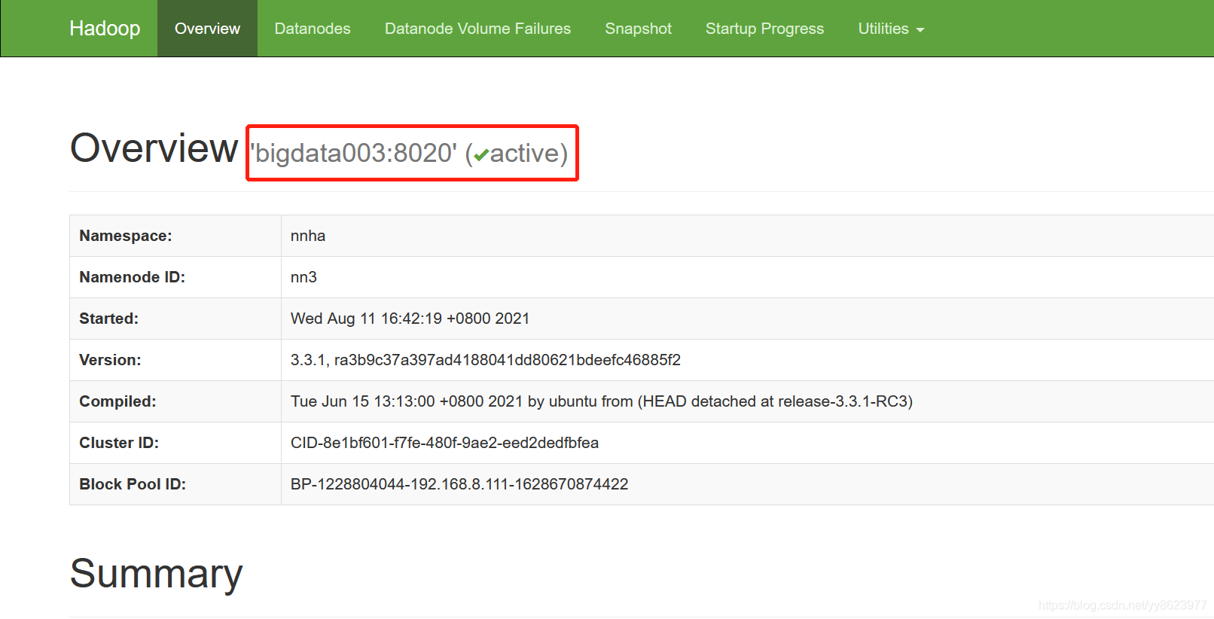The height and width of the screenshot is (619, 1214).
Task: Open the Overview tab
Action: 207,29
